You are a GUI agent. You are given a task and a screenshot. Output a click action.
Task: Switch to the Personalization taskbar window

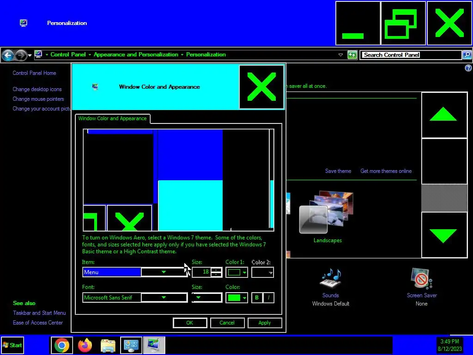(x=154, y=345)
